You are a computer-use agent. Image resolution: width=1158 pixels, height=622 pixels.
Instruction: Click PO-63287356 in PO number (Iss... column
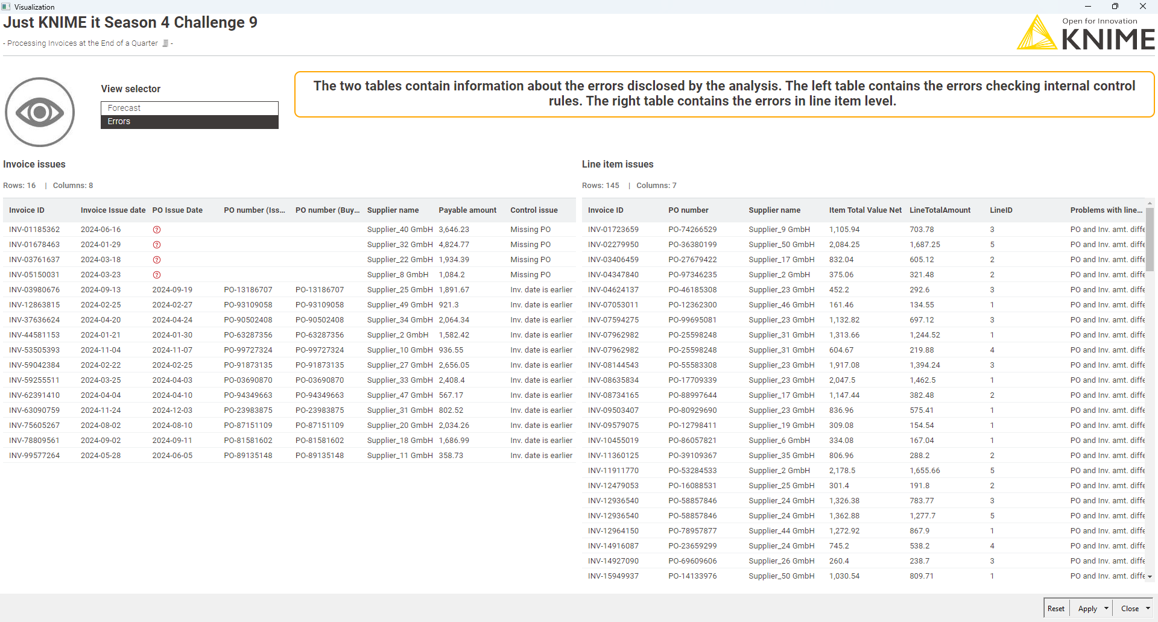click(x=248, y=335)
